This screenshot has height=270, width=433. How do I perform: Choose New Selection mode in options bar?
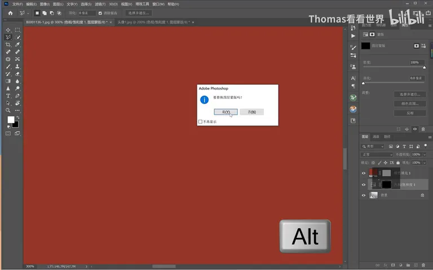pyautogui.click(x=37, y=13)
